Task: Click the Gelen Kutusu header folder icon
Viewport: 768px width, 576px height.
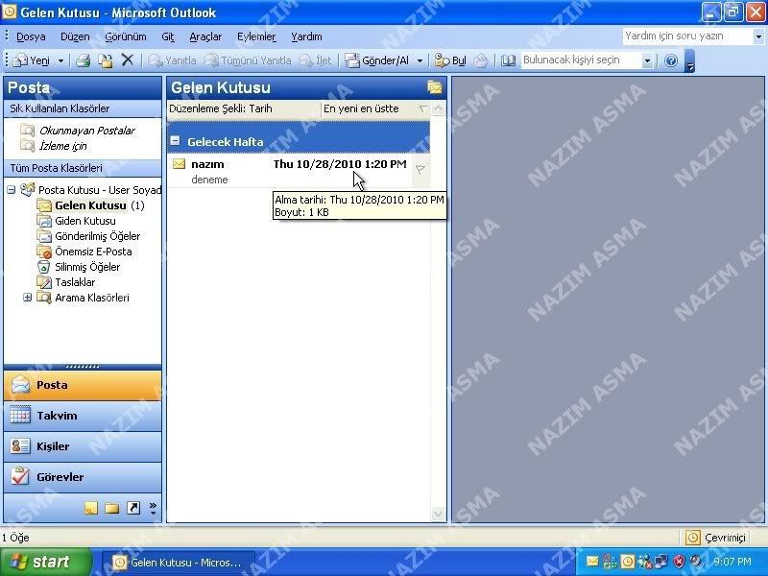Action: [435, 87]
